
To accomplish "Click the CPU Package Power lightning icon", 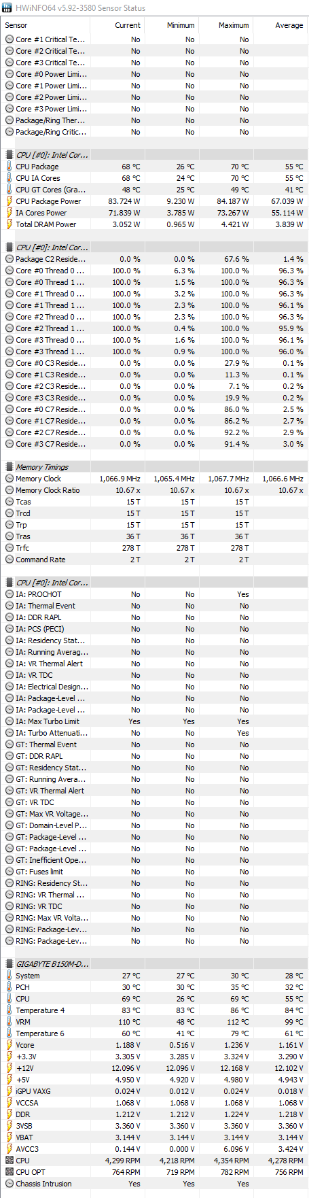I will pos(9,201).
